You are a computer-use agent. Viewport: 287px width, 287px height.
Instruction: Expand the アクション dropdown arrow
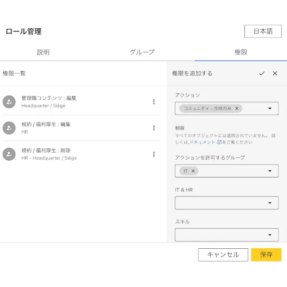click(270, 109)
